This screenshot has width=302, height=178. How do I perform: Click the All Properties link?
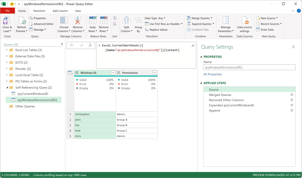(213, 74)
